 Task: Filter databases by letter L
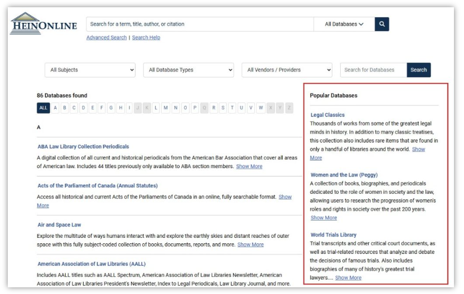tap(156, 108)
